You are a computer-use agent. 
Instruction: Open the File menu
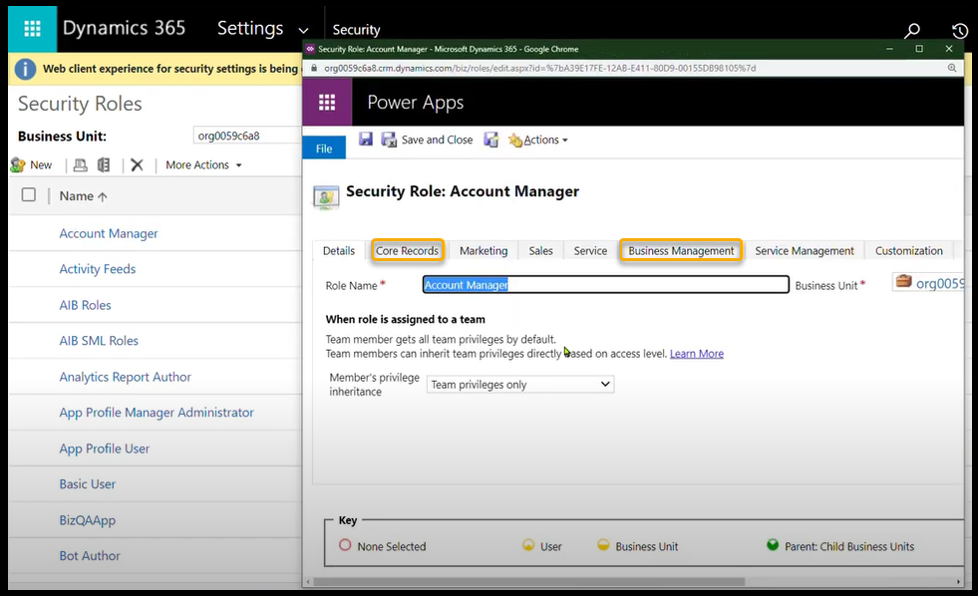click(324, 149)
